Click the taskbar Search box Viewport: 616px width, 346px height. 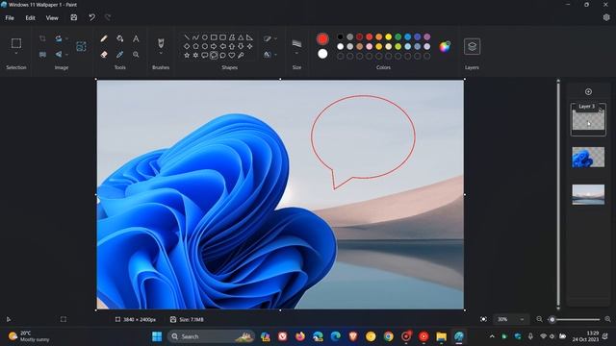212,336
